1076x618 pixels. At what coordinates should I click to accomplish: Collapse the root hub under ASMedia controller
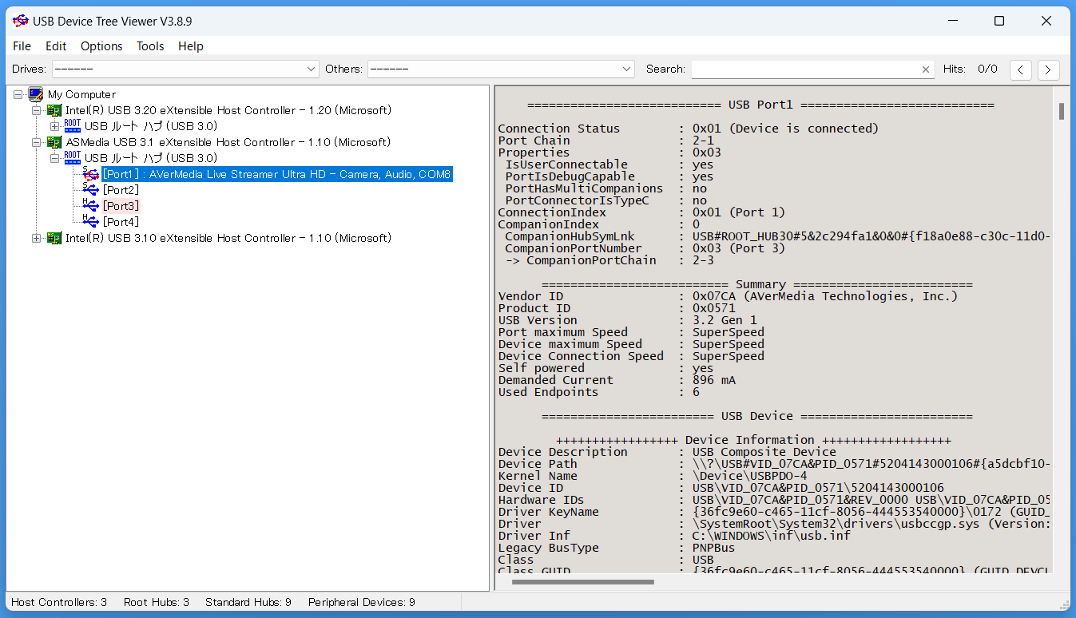click(x=55, y=158)
